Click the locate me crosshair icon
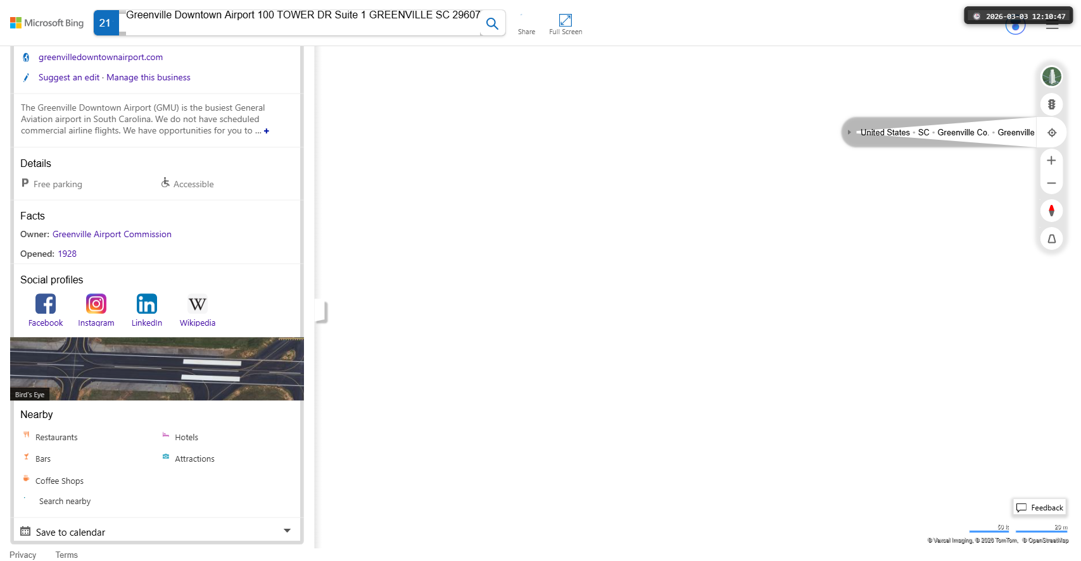Image resolution: width=1081 pixels, height=561 pixels. click(1051, 132)
